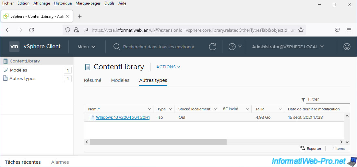Open a new browser tab
The height and width of the screenshot is (167, 357).
[80, 17]
